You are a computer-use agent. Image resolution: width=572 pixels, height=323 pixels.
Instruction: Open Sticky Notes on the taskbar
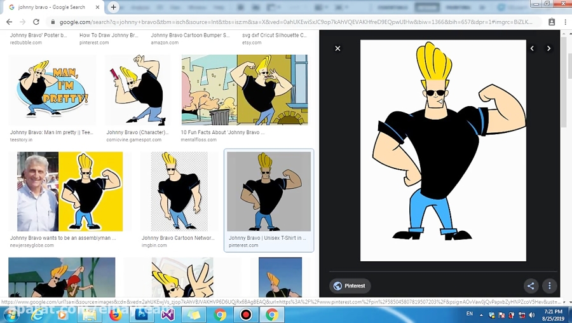pyautogui.click(x=194, y=315)
